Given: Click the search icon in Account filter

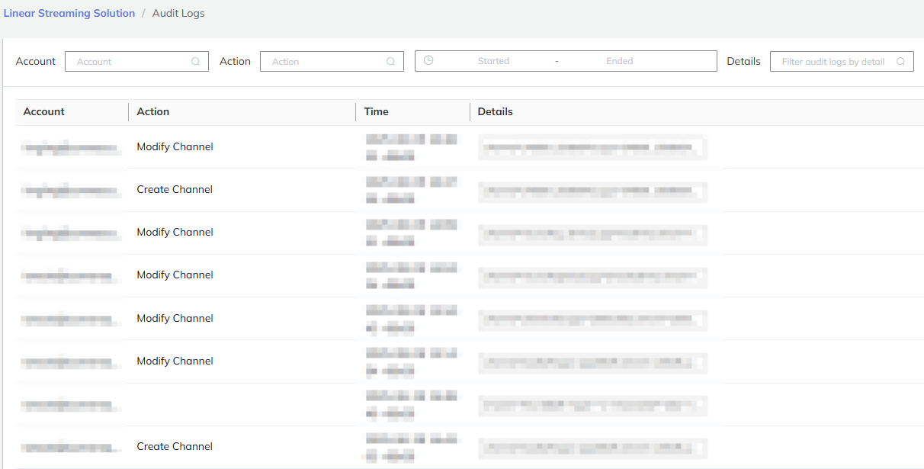Looking at the screenshot, I should click(x=195, y=62).
